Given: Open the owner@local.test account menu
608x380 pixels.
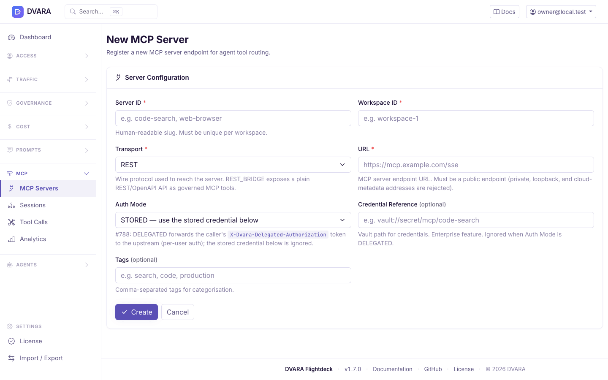Looking at the screenshot, I should click(561, 12).
